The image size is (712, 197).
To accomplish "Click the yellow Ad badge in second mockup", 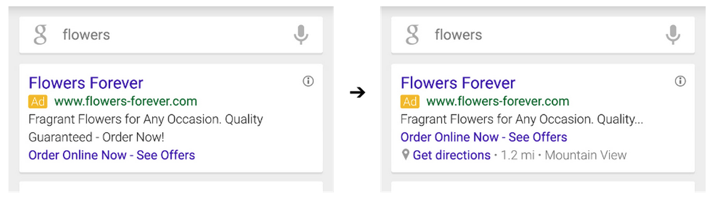I will click(x=410, y=101).
